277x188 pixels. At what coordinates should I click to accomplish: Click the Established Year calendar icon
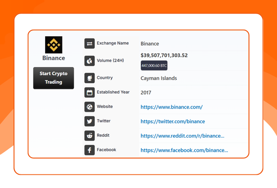(89, 92)
